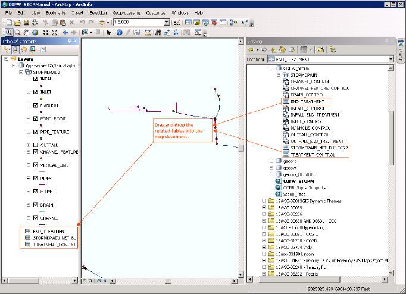The height and width of the screenshot is (294, 406).
Task: Uncheck the MANHOLE layer checkbox
Action: click(36, 105)
